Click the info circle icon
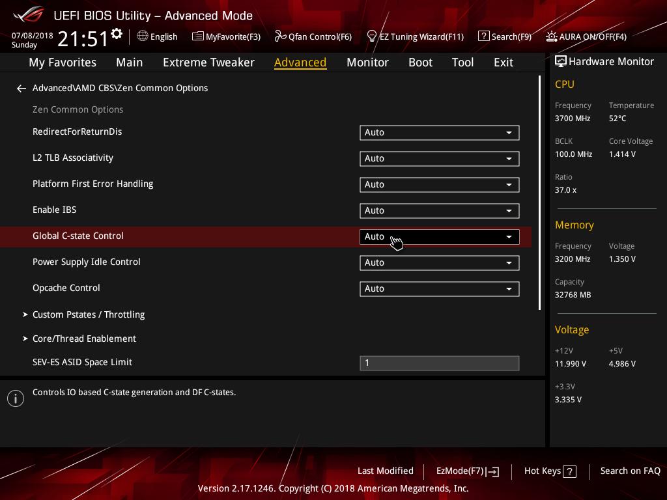Image resolution: width=667 pixels, height=500 pixels. click(16, 398)
